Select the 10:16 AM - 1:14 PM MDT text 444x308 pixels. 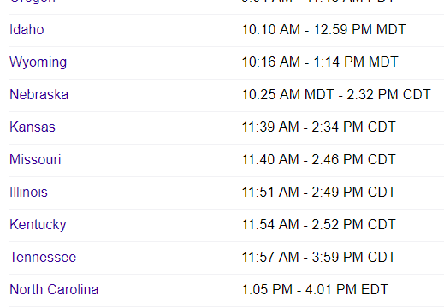click(320, 62)
